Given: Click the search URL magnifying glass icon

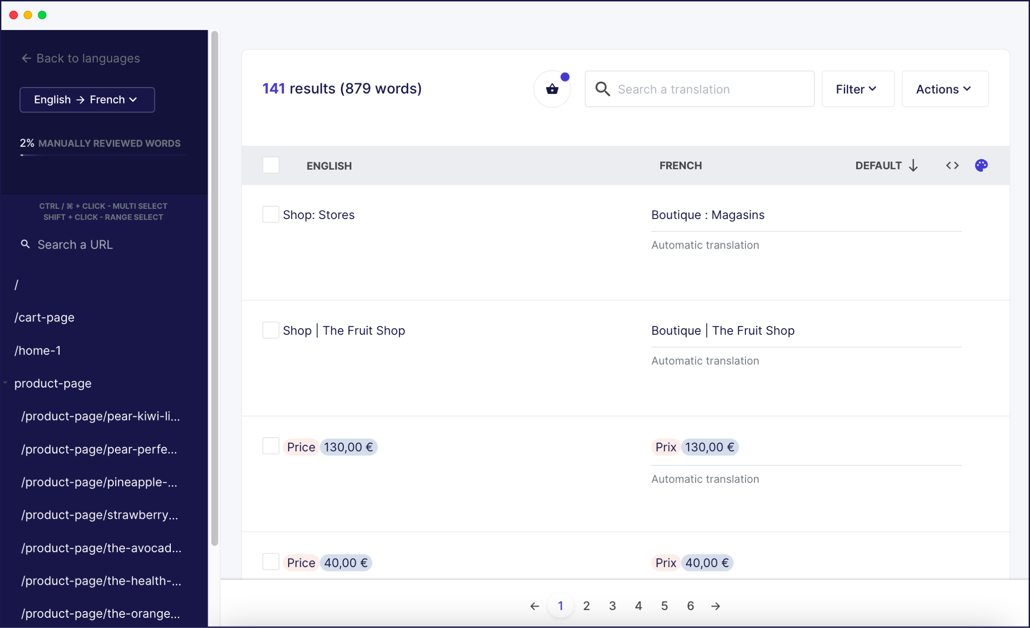Looking at the screenshot, I should pos(25,244).
